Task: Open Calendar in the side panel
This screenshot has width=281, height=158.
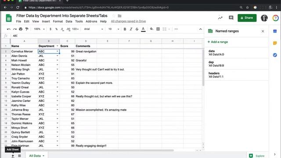Action: (x=275, y=31)
